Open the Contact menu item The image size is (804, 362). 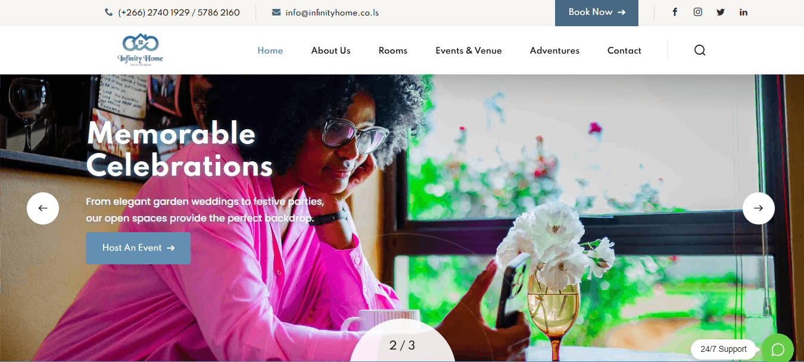click(624, 51)
